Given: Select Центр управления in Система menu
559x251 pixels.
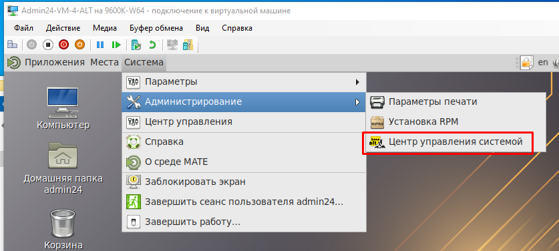Looking at the screenshot, I should (x=244, y=122).
